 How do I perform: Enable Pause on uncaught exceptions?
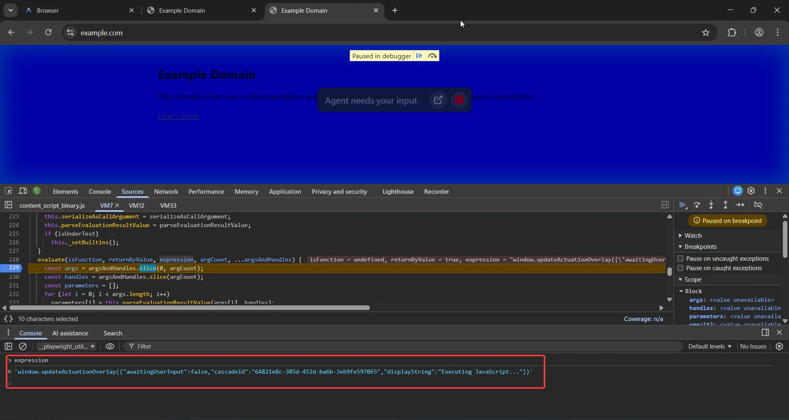point(681,259)
